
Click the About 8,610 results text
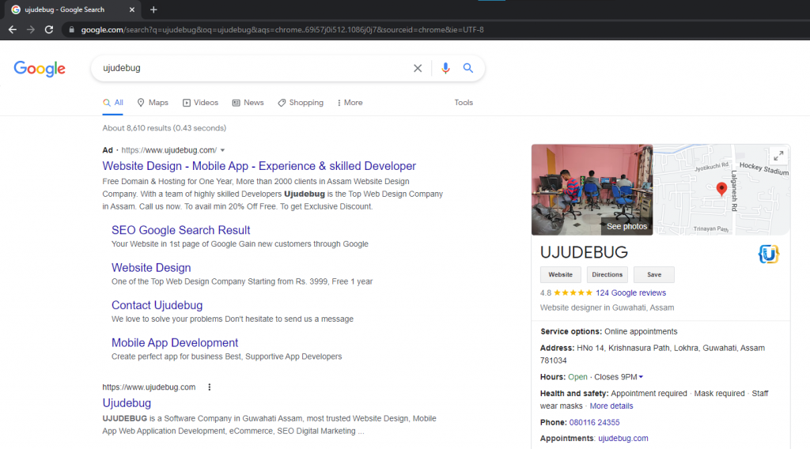165,128
